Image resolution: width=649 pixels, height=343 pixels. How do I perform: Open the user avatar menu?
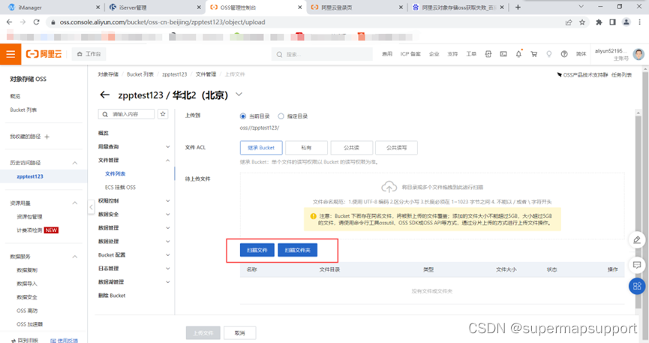coord(638,54)
